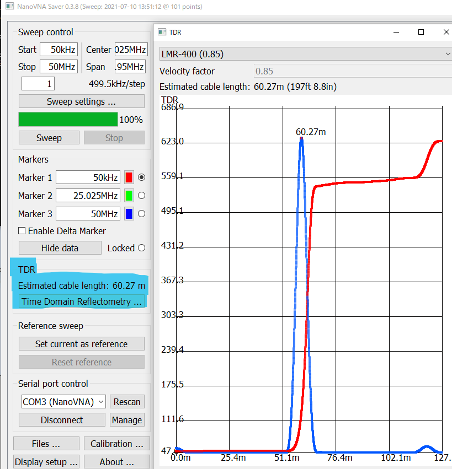The image size is (452, 469).
Task: Enable the Delta Marker checkbox
Action: pyautogui.click(x=22, y=231)
